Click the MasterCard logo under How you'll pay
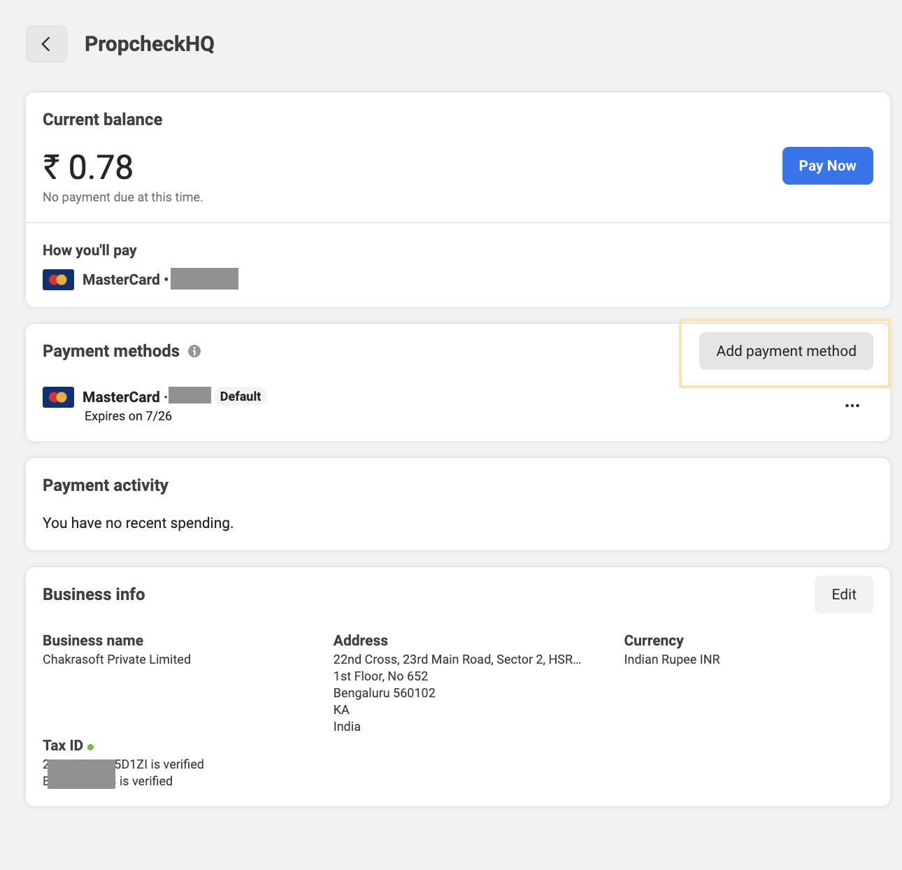The width and height of the screenshot is (902, 870). point(58,280)
